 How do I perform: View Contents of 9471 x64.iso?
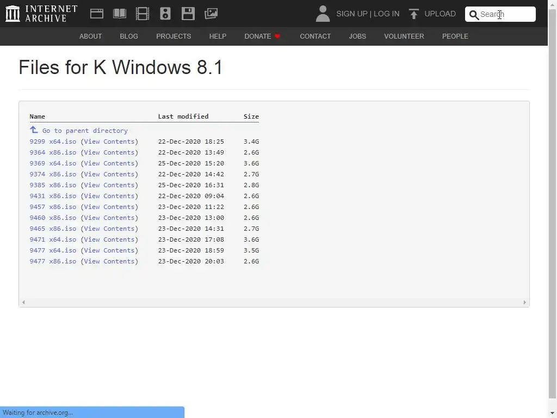click(109, 239)
